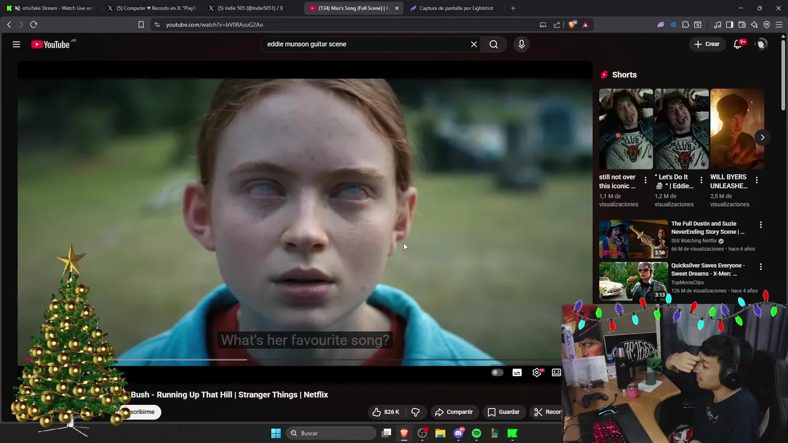Reload the page in the browser
The height and width of the screenshot is (443, 788).
click(33, 25)
